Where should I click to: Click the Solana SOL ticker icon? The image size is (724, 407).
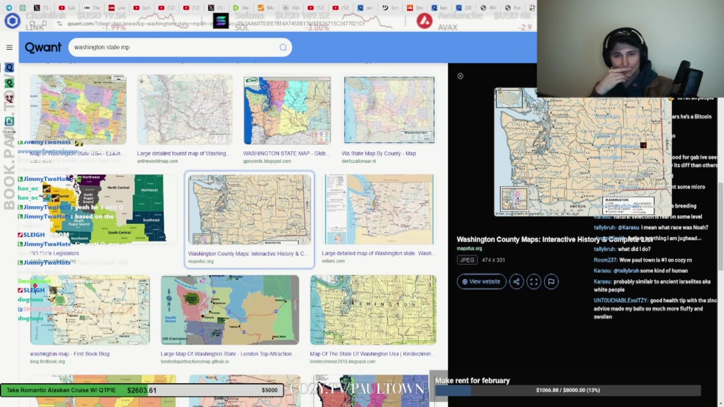tap(220, 21)
